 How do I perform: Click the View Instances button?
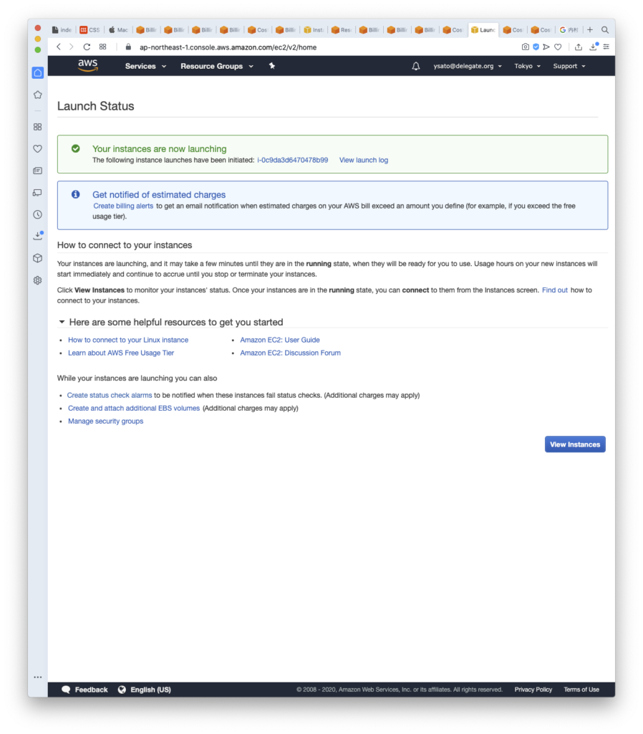click(574, 444)
